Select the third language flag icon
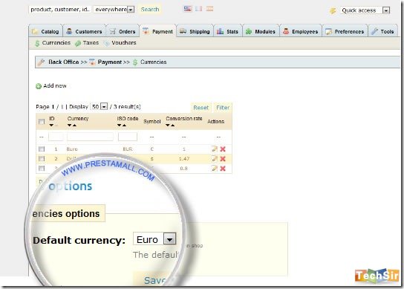 coord(209,9)
